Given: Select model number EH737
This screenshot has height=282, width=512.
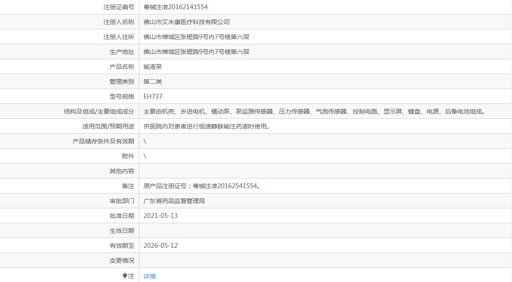Looking at the screenshot, I should pyautogui.click(x=153, y=96).
